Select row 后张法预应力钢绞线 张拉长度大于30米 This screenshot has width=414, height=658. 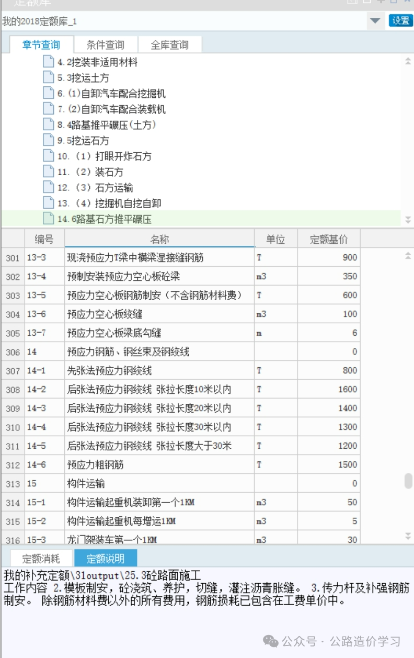tap(180, 446)
